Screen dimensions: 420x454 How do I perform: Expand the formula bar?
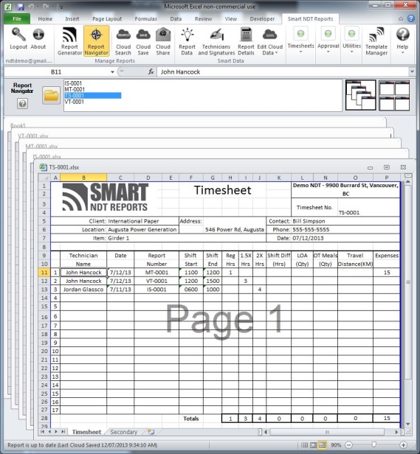point(412,71)
